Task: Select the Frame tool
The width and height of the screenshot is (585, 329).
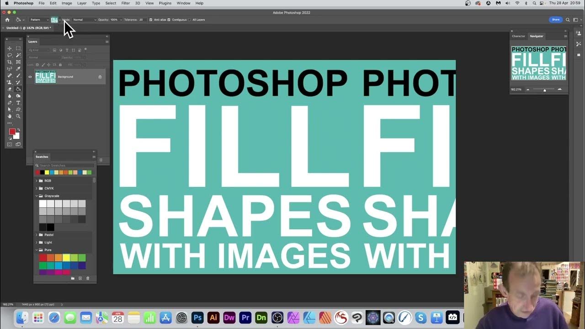Action: click(18, 62)
